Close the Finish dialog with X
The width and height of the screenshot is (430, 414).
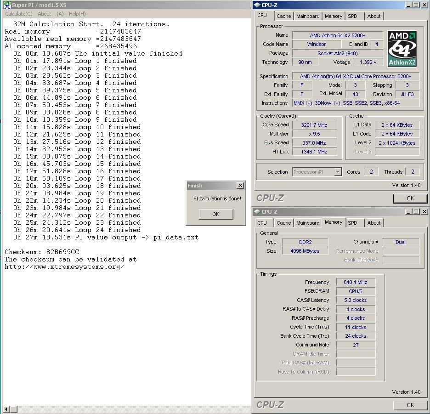pos(240,186)
